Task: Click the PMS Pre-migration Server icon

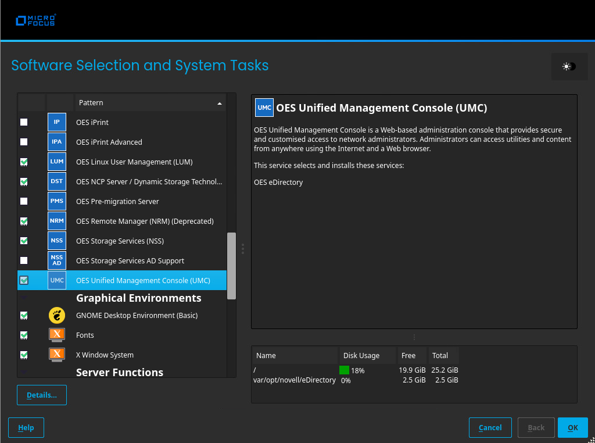Action: click(x=57, y=201)
